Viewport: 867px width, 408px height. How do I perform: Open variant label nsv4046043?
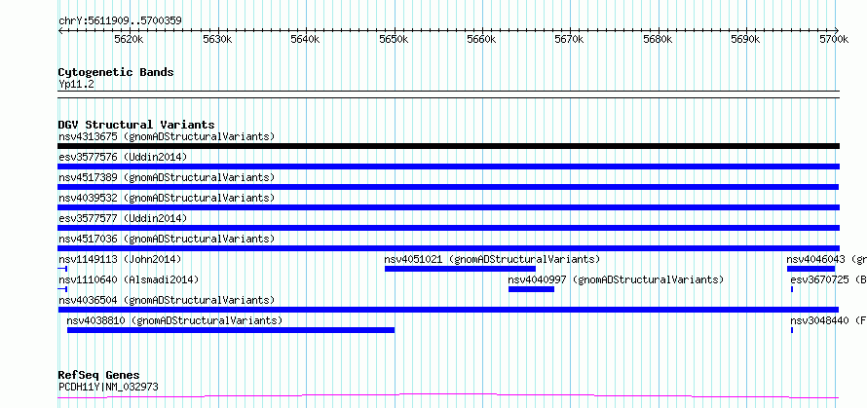[x=827, y=259]
